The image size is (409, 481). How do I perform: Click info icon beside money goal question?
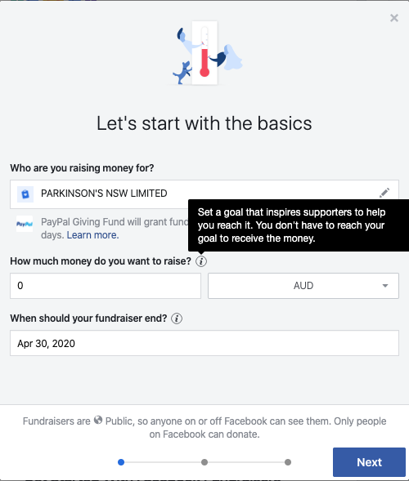click(201, 261)
